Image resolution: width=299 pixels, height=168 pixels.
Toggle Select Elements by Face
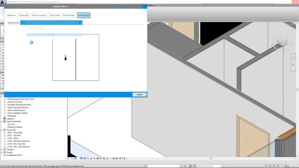pyautogui.click(x=278, y=166)
